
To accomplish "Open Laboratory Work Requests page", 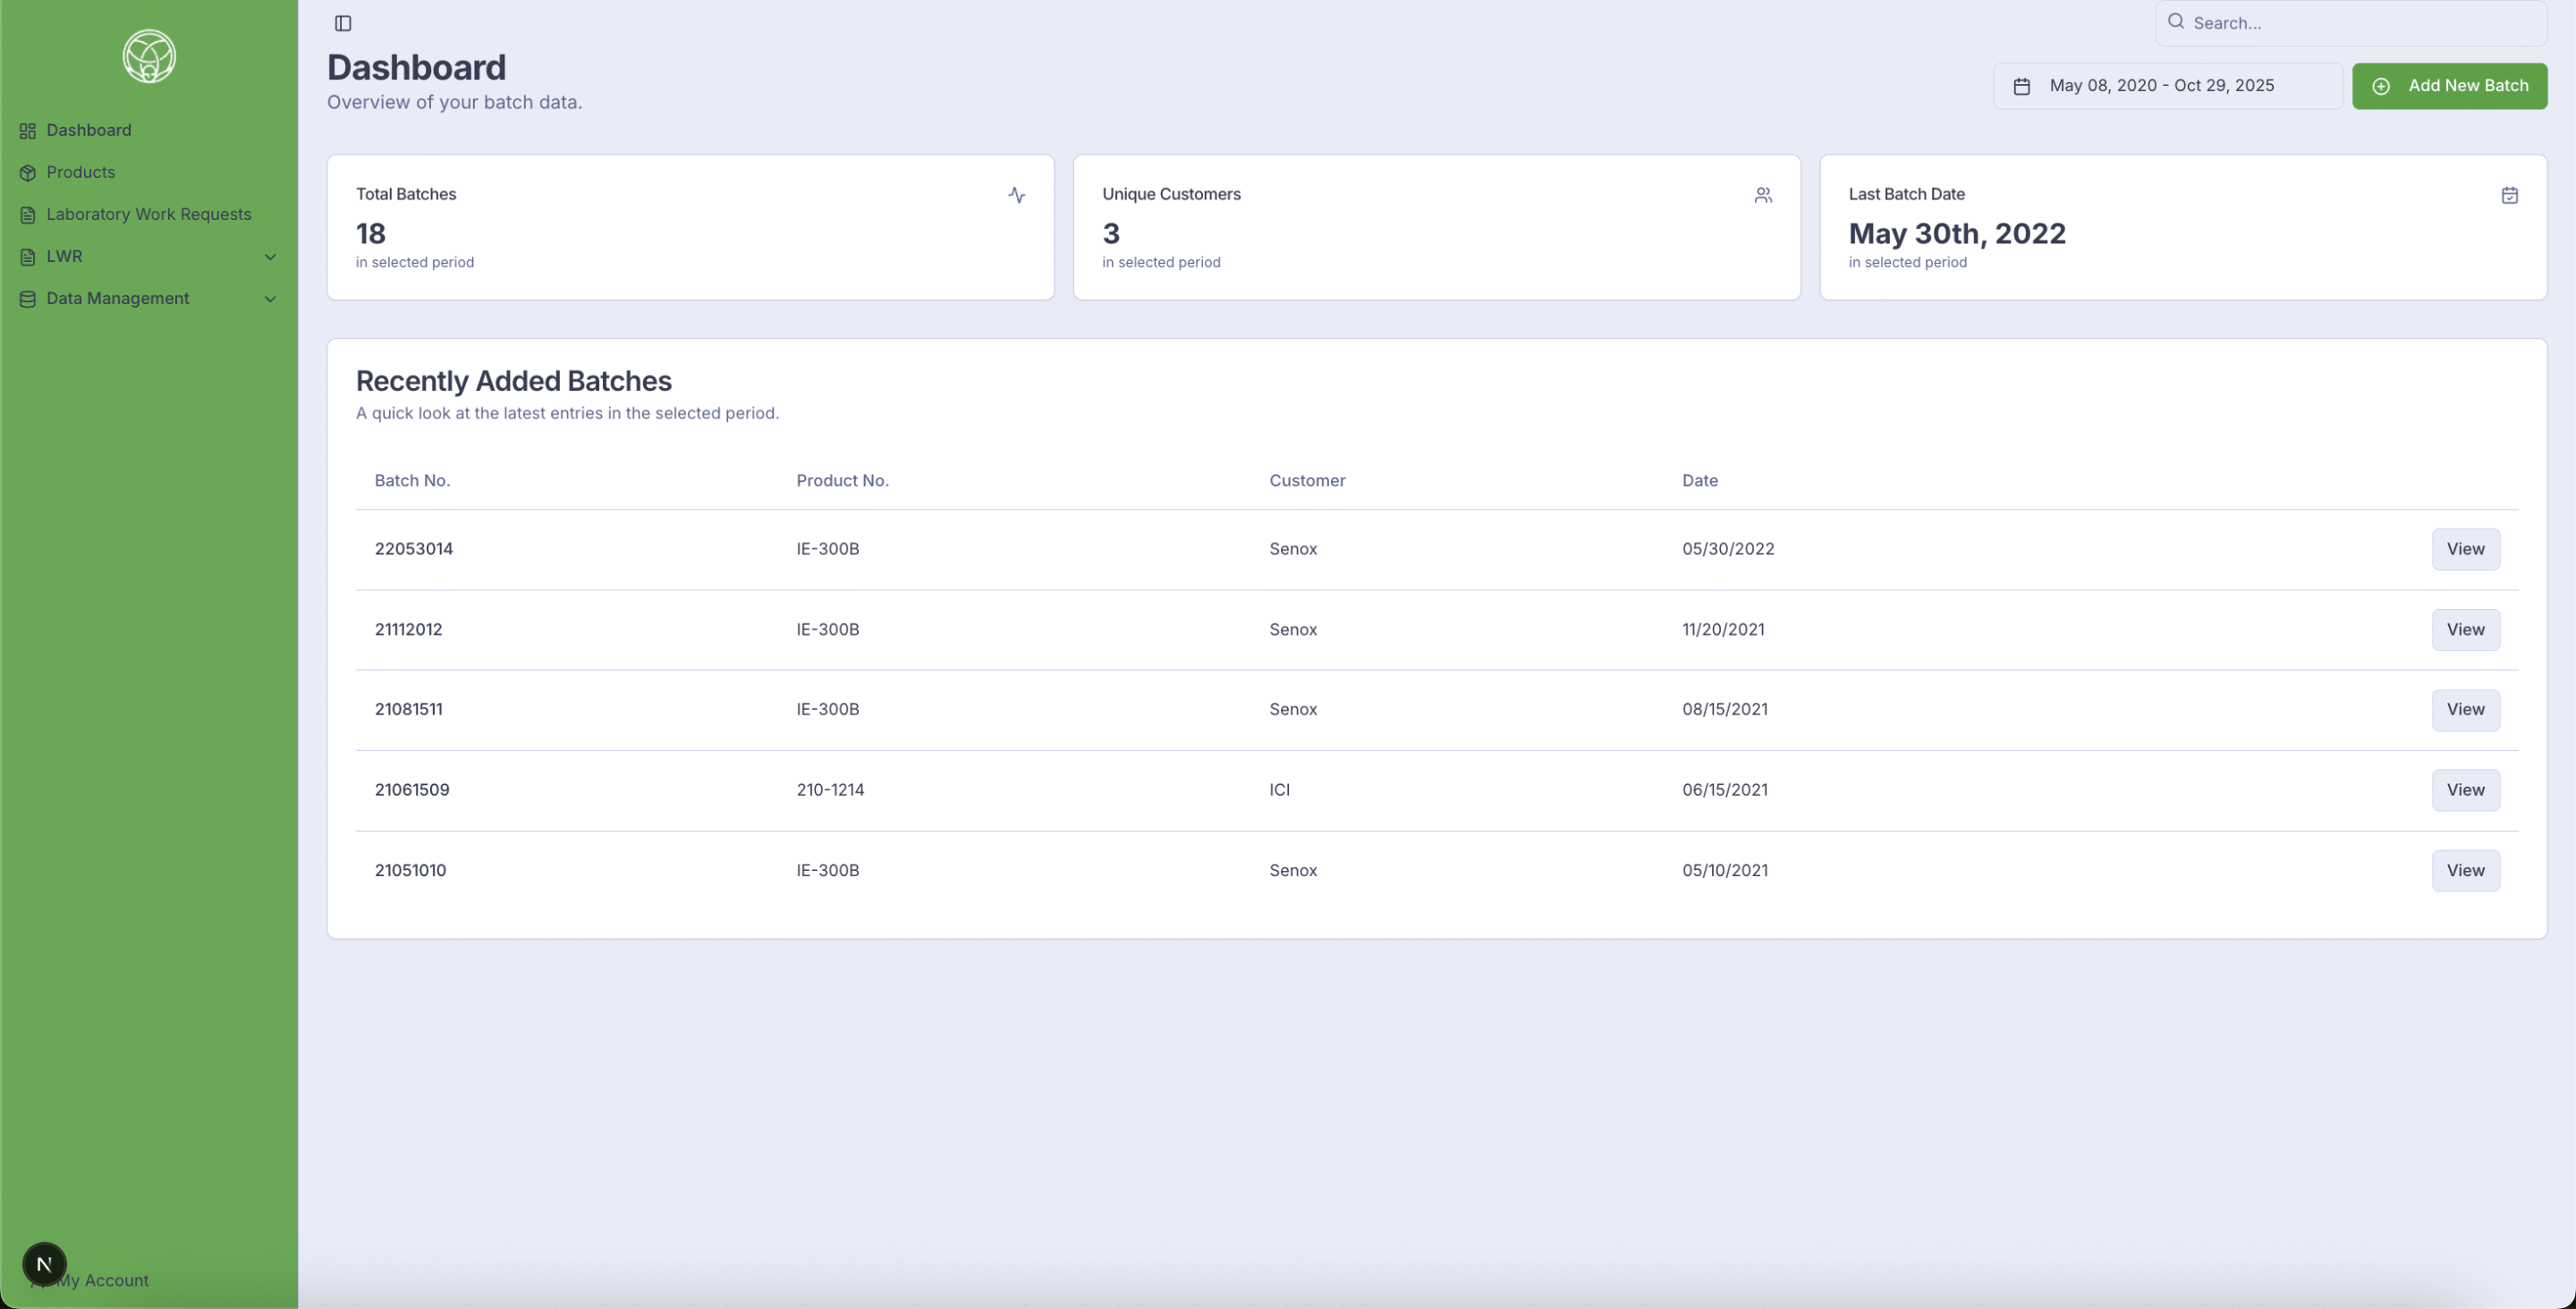I will 148,214.
